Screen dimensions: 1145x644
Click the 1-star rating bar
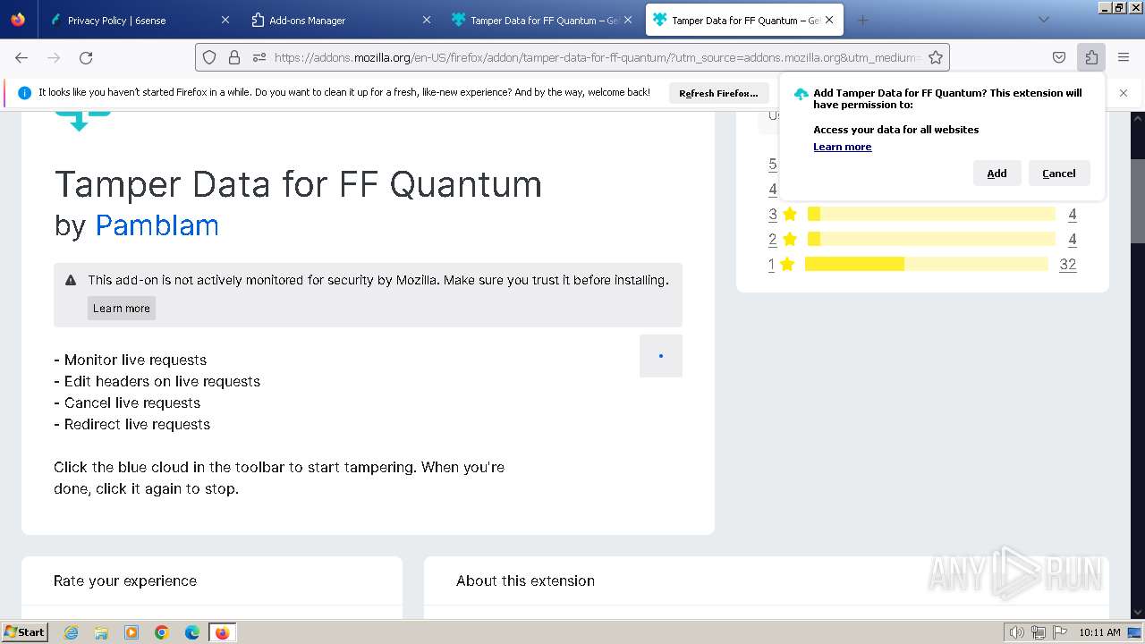tap(927, 264)
